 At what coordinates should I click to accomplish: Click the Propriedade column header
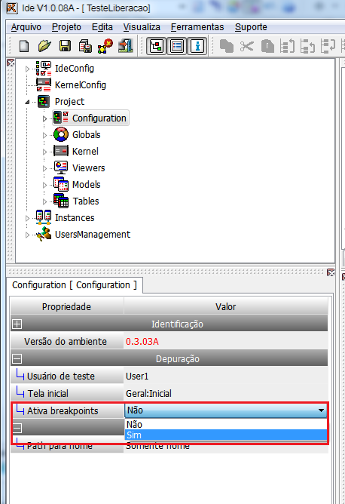pyautogui.click(x=67, y=306)
